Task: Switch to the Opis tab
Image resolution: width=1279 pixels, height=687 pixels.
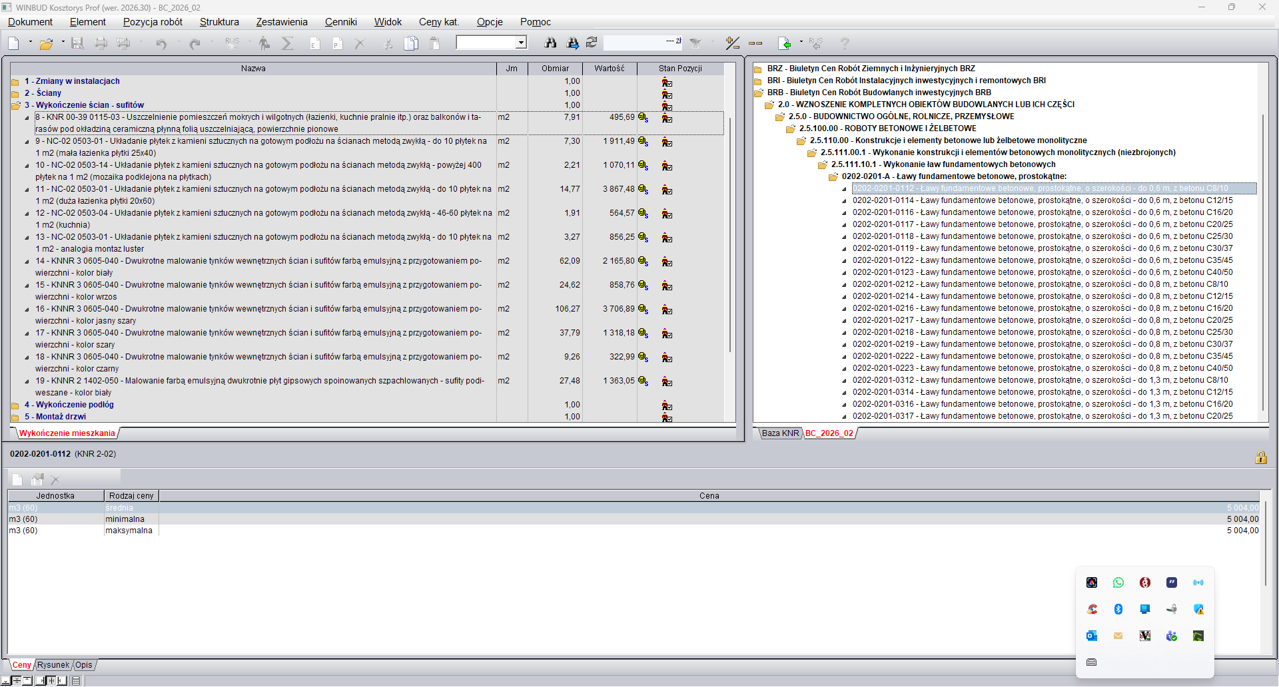Action: pos(84,665)
